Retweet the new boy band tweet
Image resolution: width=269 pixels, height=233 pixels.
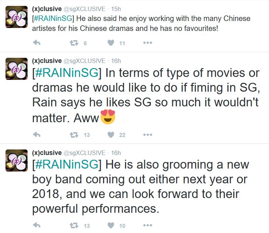[73, 226]
